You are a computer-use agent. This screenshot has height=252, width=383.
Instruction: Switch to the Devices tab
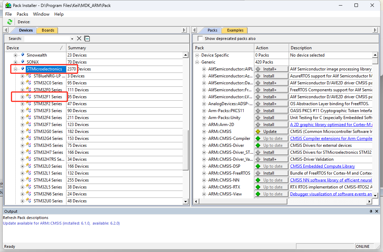(x=26, y=30)
